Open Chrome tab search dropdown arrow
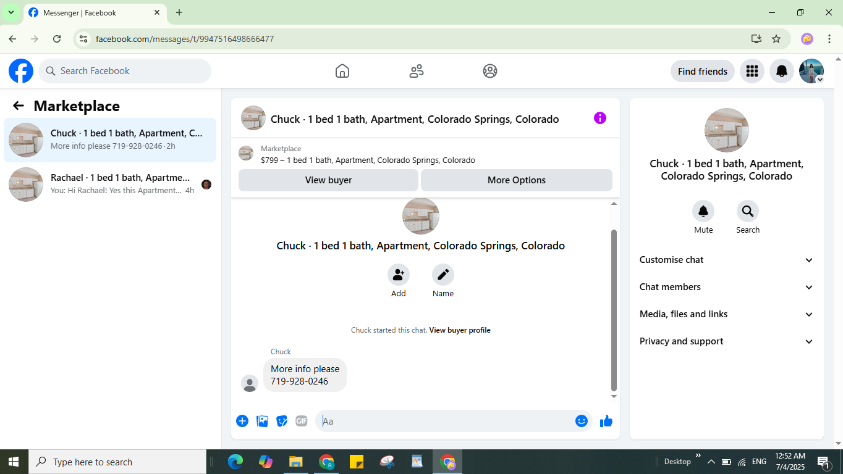843x474 pixels. [11, 12]
